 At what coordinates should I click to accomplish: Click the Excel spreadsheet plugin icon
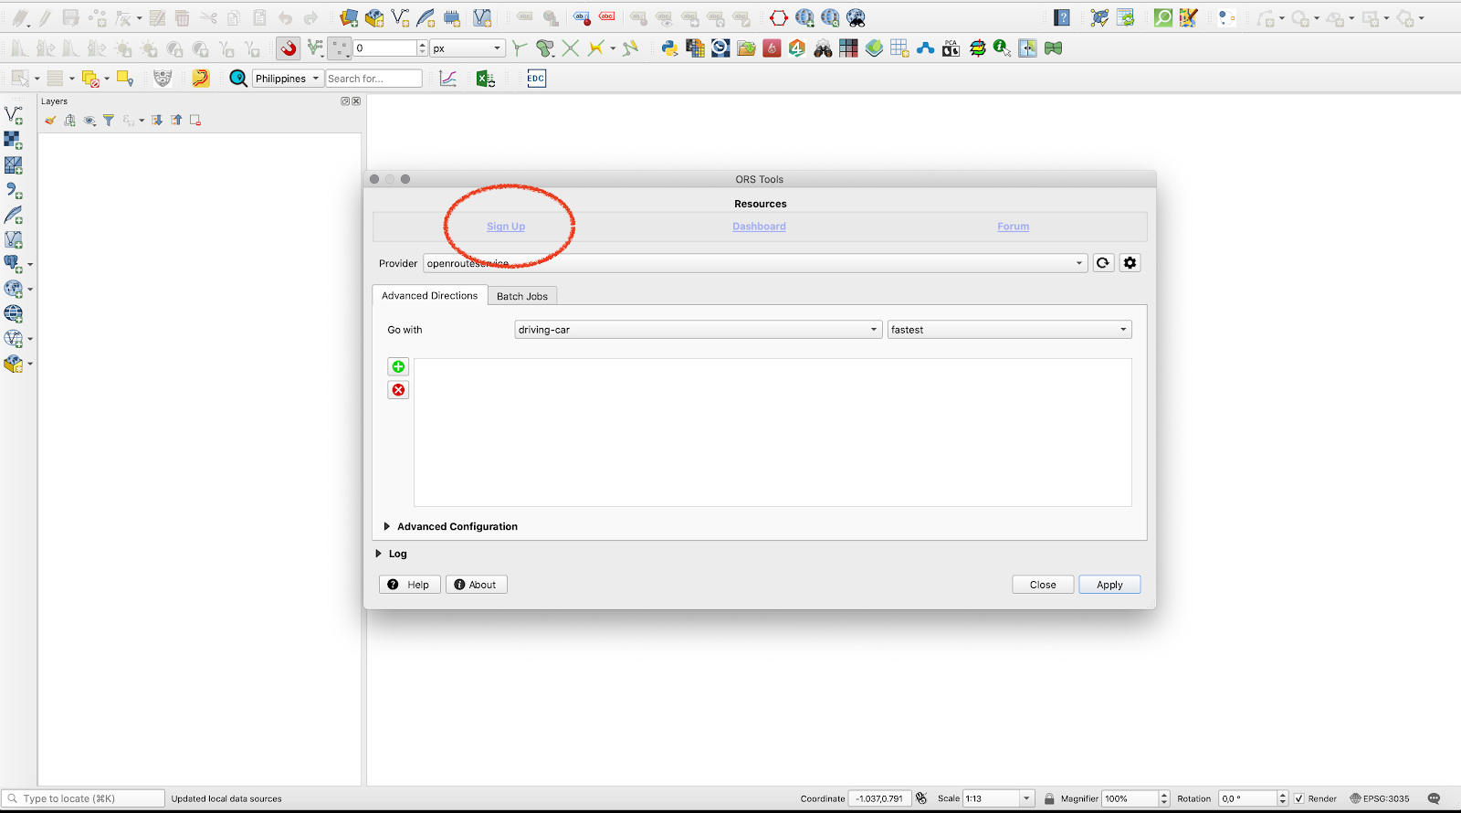point(485,79)
